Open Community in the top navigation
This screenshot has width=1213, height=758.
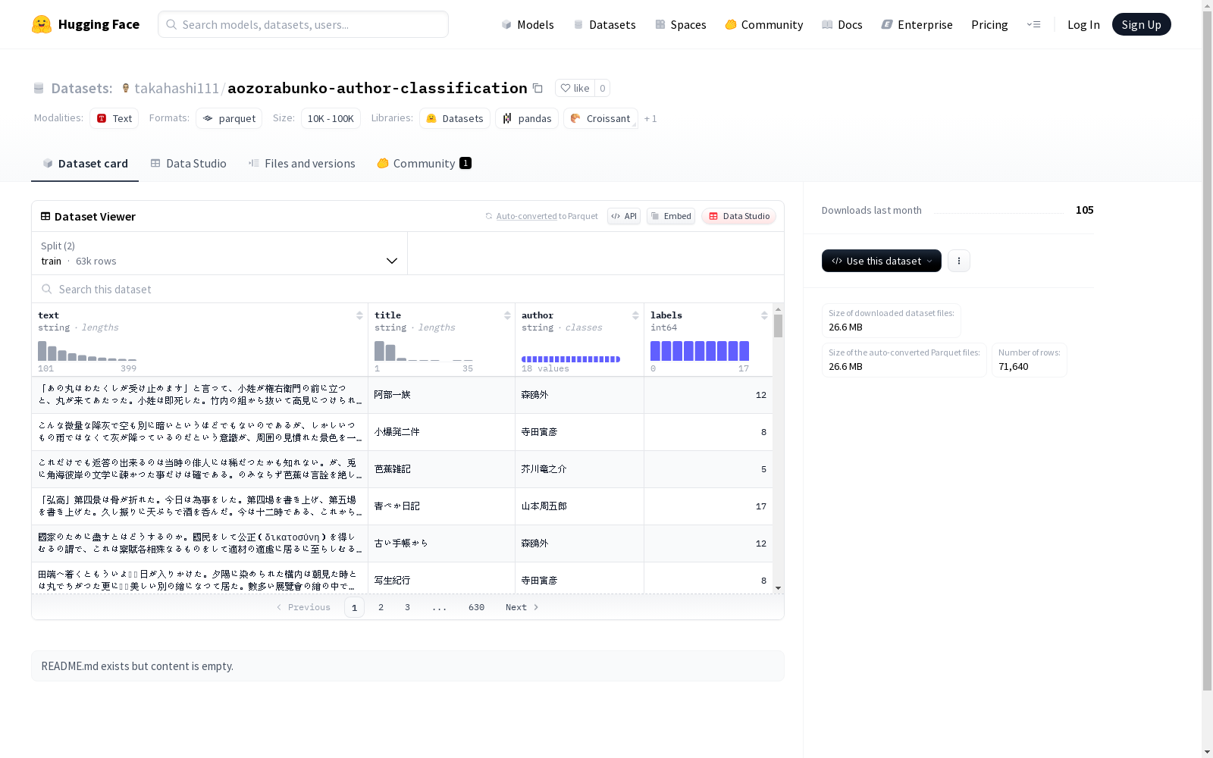[x=764, y=24]
